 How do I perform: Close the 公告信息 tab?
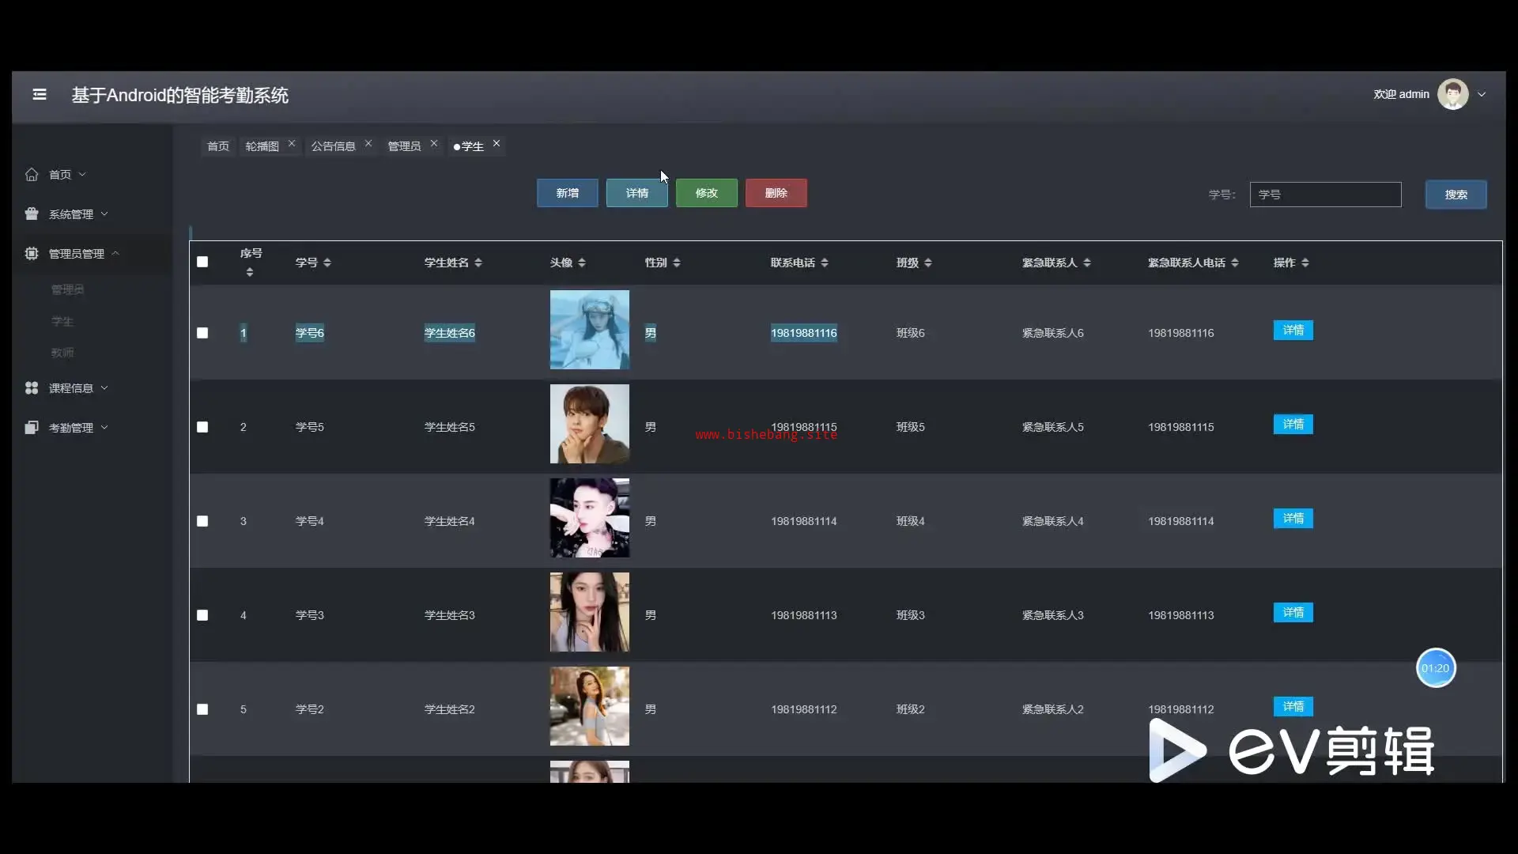click(x=368, y=144)
